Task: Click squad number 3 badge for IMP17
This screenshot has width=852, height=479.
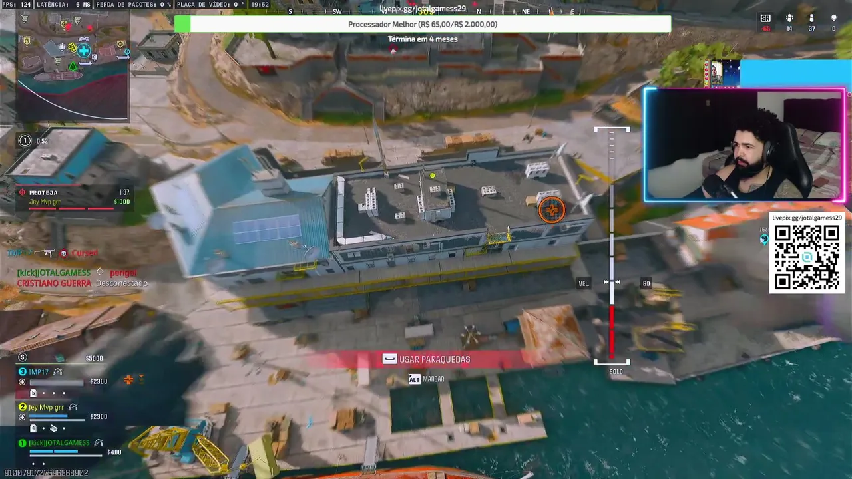Action: click(x=23, y=372)
